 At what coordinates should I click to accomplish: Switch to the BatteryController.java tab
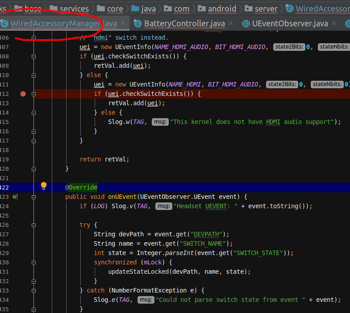pyautogui.click(x=185, y=23)
